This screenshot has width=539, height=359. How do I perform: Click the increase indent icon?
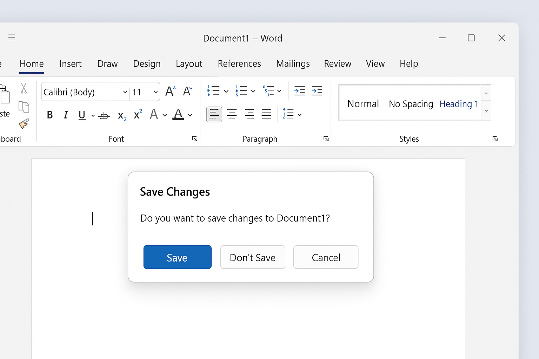(x=317, y=91)
